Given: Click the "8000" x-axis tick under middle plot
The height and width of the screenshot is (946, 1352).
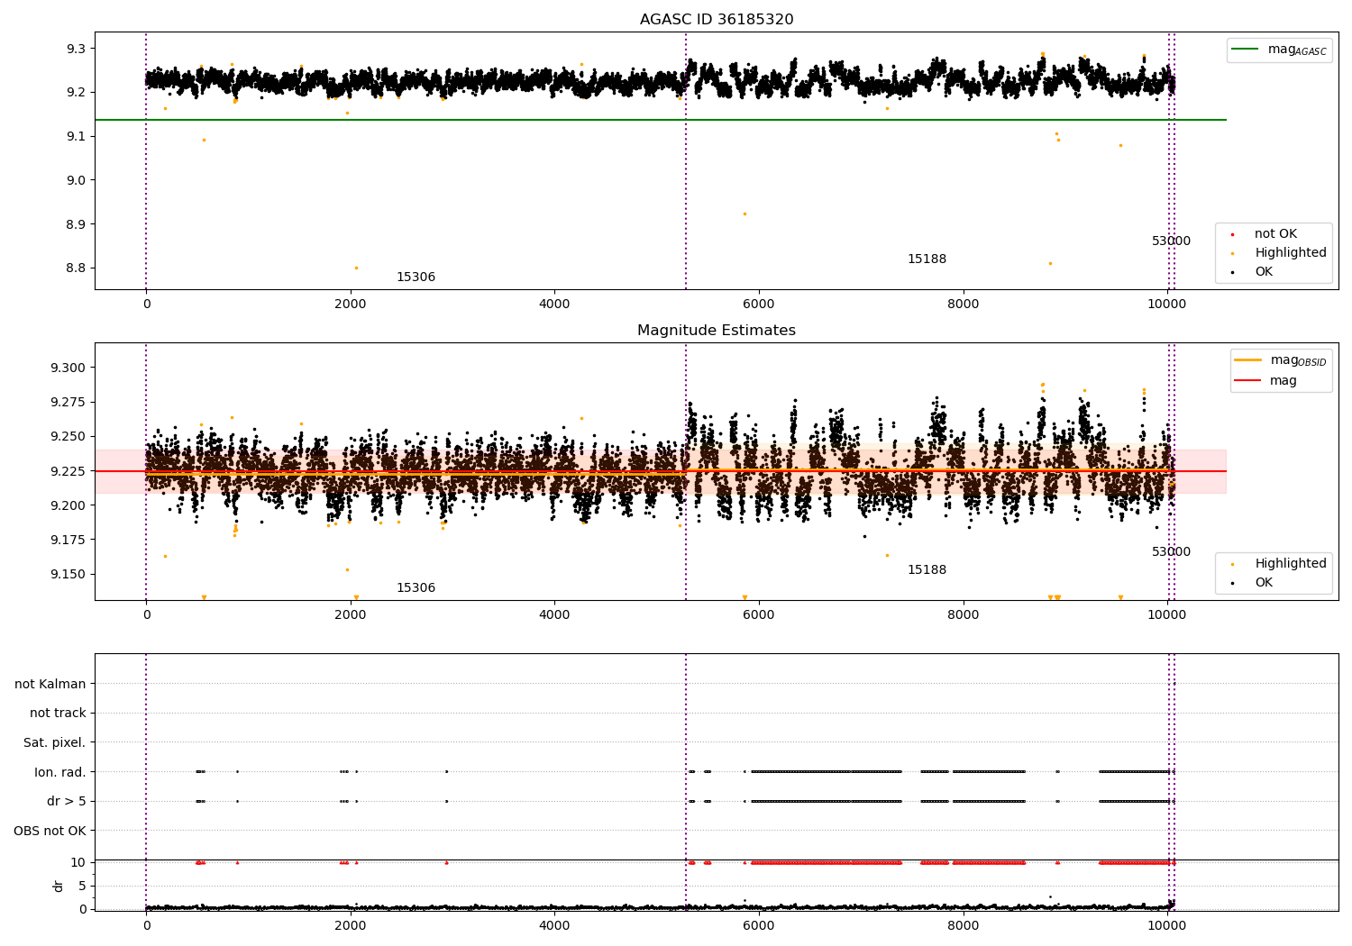Looking at the screenshot, I should 964,615.
